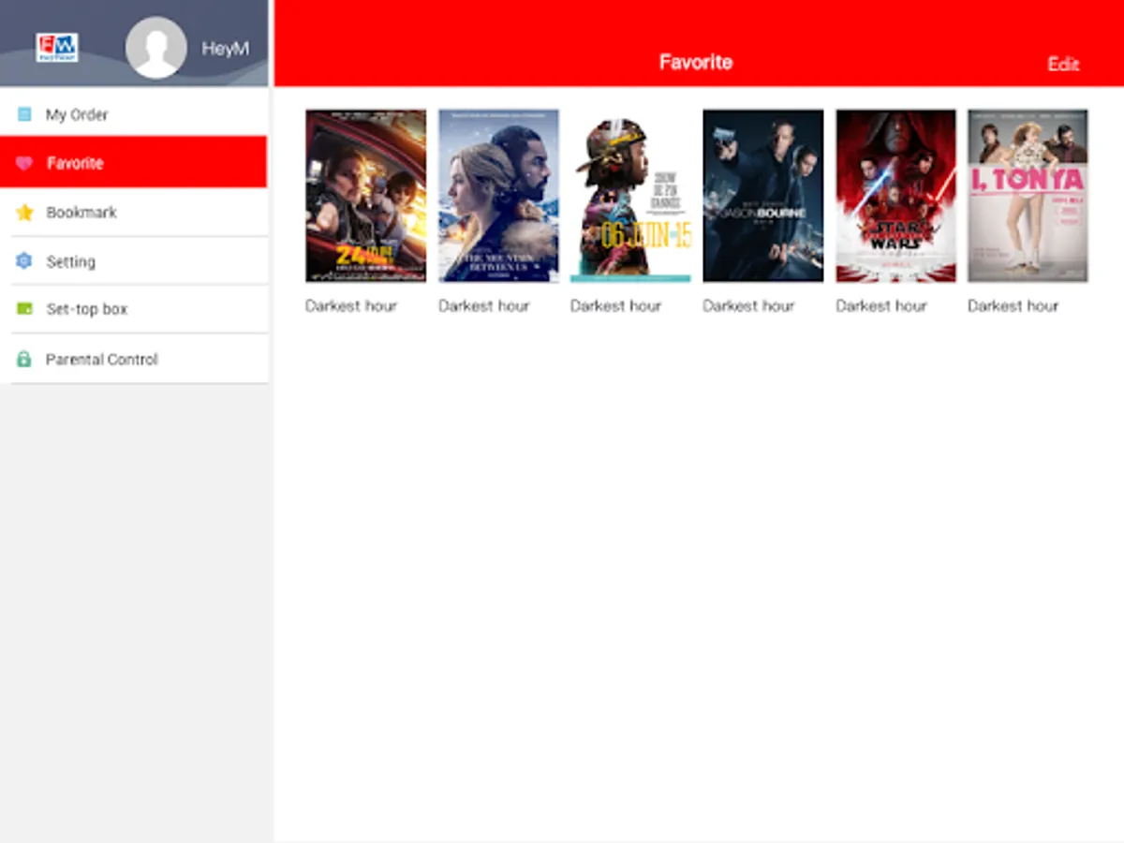Click Darkest hour caption under I, Tonya
Image resolution: width=1124 pixels, height=843 pixels.
1013,305
